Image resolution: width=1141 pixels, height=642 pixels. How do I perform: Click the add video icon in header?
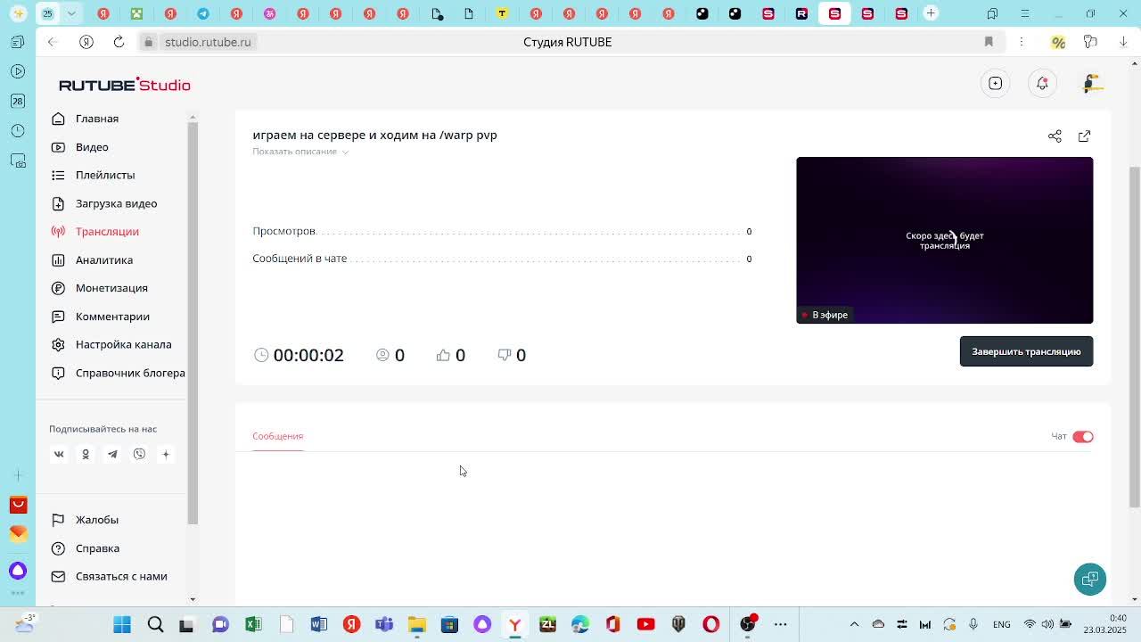point(996,83)
